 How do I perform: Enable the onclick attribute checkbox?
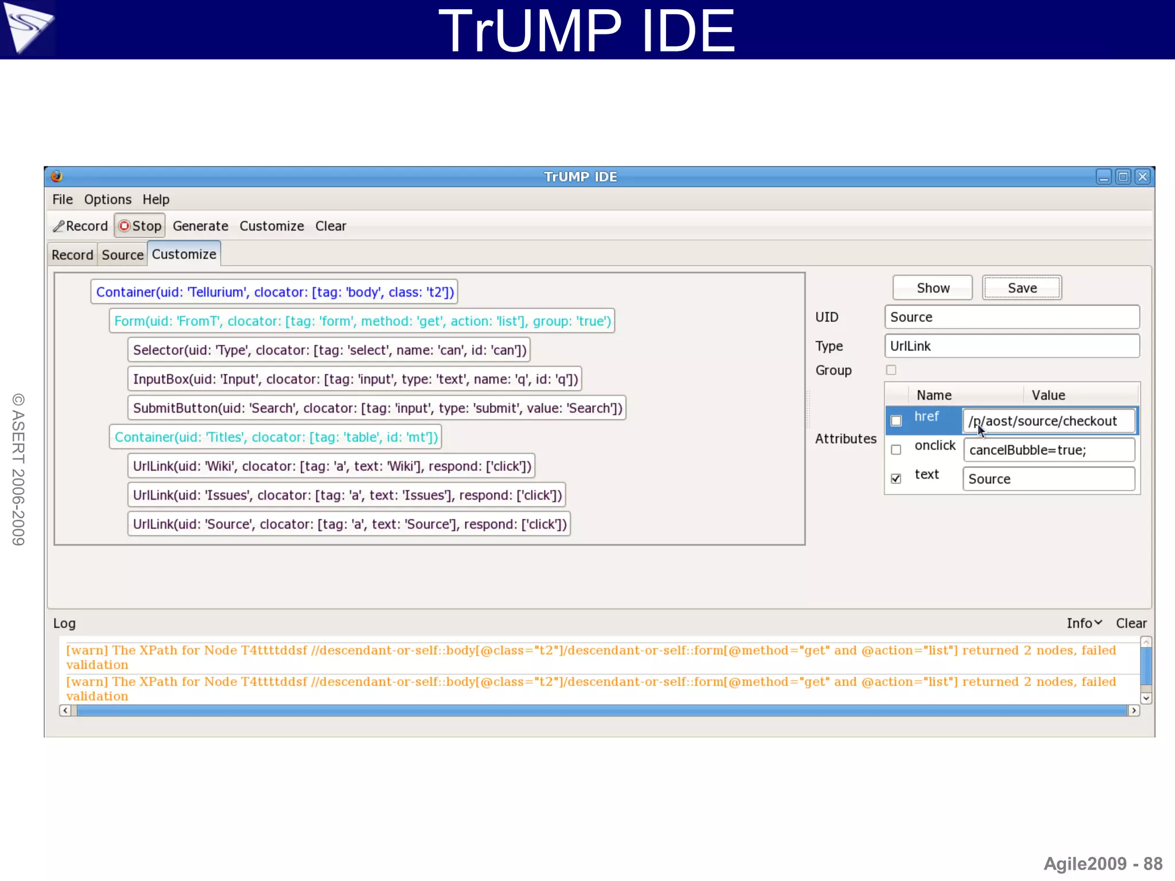[x=896, y=450]
